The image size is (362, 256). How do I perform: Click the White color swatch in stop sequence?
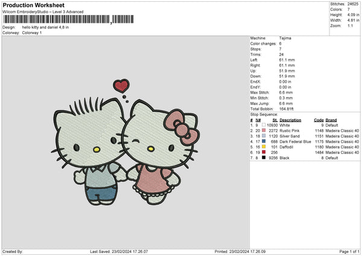pos(264,125)
